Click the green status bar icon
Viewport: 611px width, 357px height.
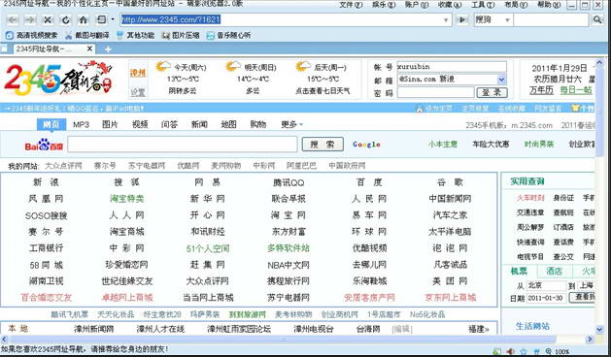point(496,351)
